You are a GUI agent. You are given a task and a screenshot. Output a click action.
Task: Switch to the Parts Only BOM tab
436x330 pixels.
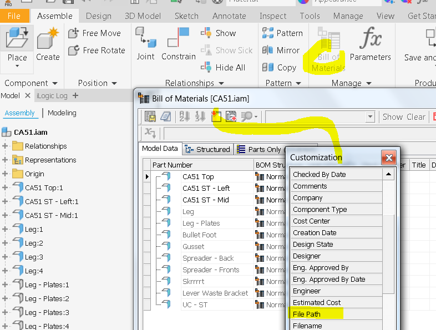point(260,149)
